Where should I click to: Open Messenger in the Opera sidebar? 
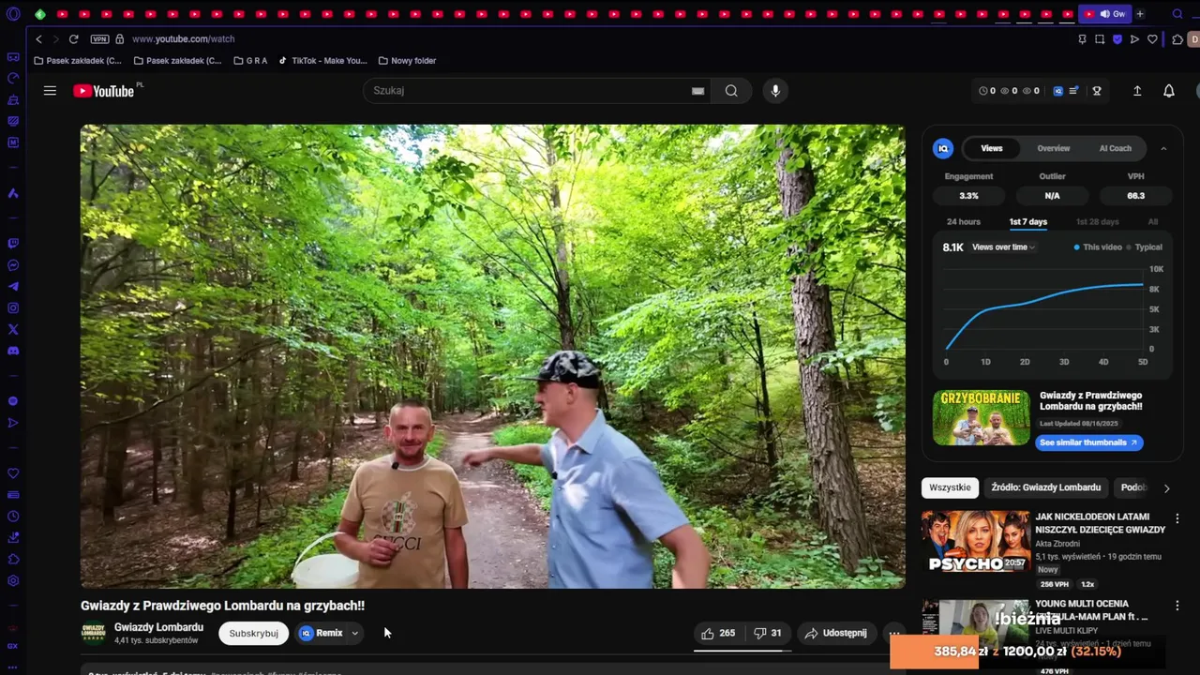click(x=13, y=265)
